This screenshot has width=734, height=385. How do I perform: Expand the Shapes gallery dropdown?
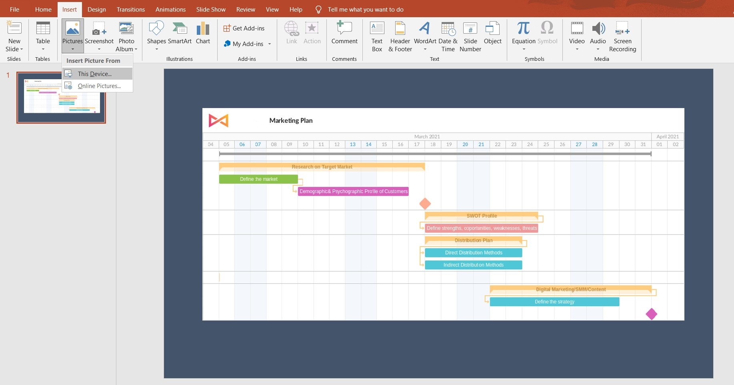click(156, 49)
